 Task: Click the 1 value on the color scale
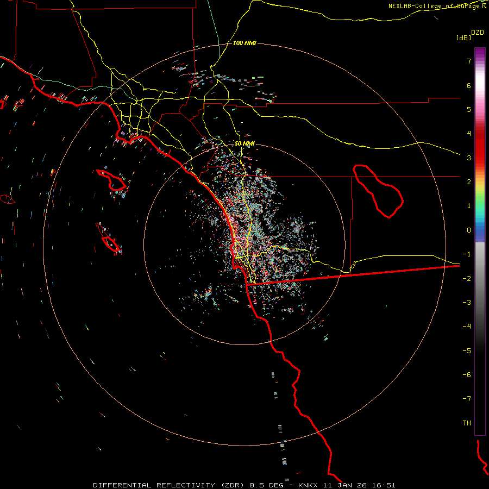[x=469, y=206]
